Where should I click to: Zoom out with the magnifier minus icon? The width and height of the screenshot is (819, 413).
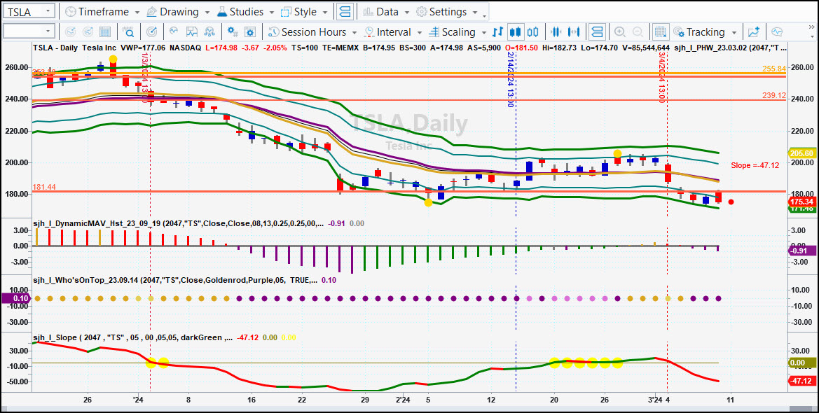point(638,31)
